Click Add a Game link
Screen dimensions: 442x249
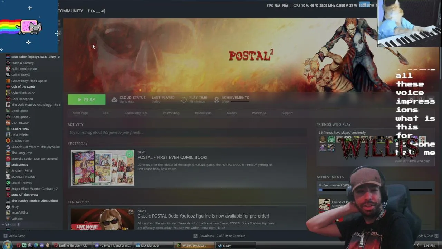click(x=17, y=236)
